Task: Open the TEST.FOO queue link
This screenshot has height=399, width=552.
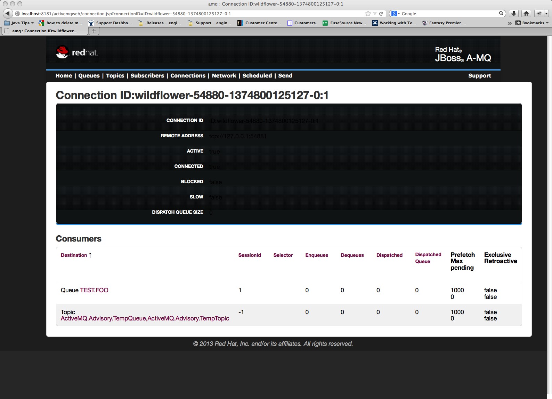Action: [x=94, y=290]
